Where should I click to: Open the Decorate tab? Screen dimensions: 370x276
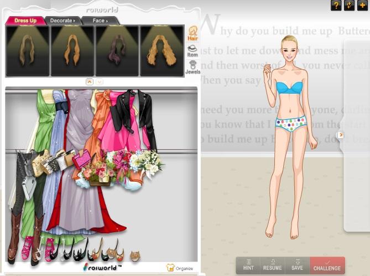click(x=62, y=21)
